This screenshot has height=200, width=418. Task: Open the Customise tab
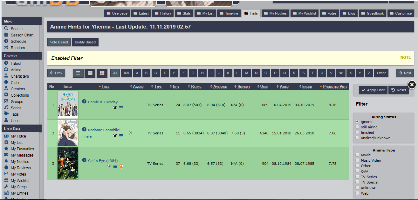point(400,13)
